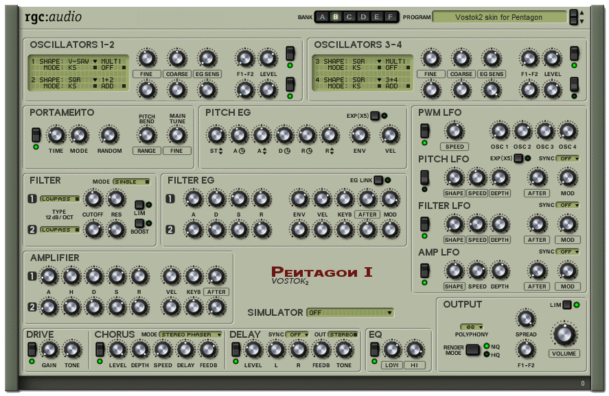This screenshot has width=609, height=396.
Task: Click the PWM LFO SPEED button
Action: pos(455,147)
